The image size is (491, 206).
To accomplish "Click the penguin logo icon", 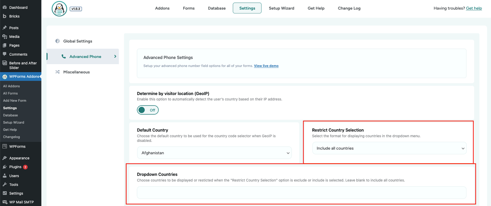I will (x=59, y=9).
